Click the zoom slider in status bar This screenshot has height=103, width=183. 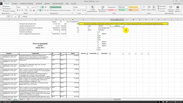point(175,102)
